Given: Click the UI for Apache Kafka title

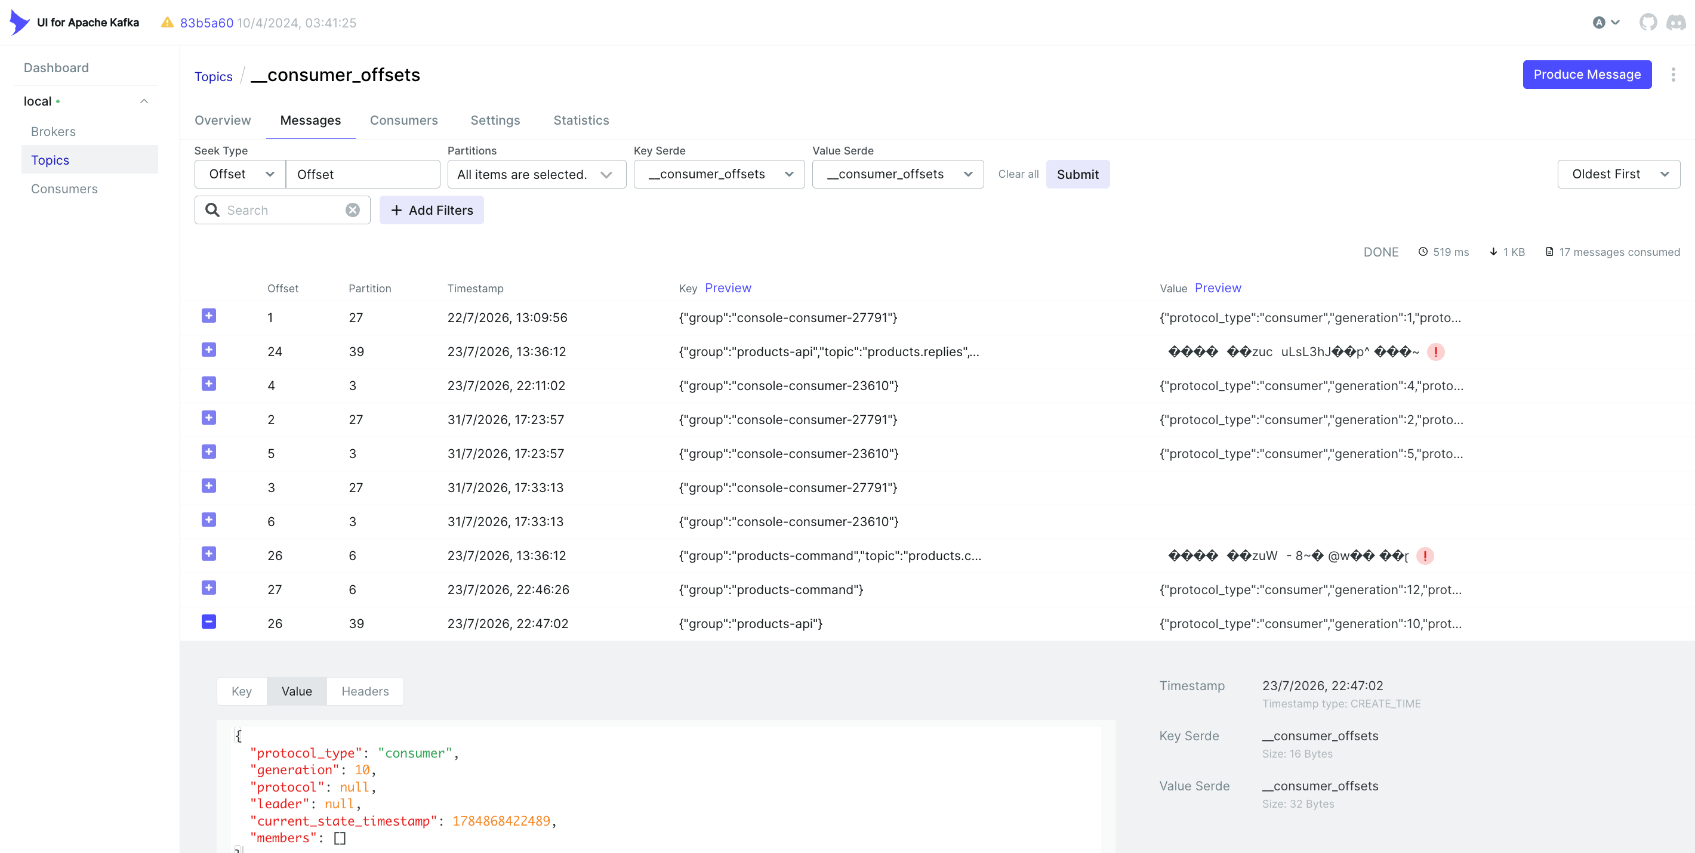Looking at the screenshot, I should (x=88, y=22).
